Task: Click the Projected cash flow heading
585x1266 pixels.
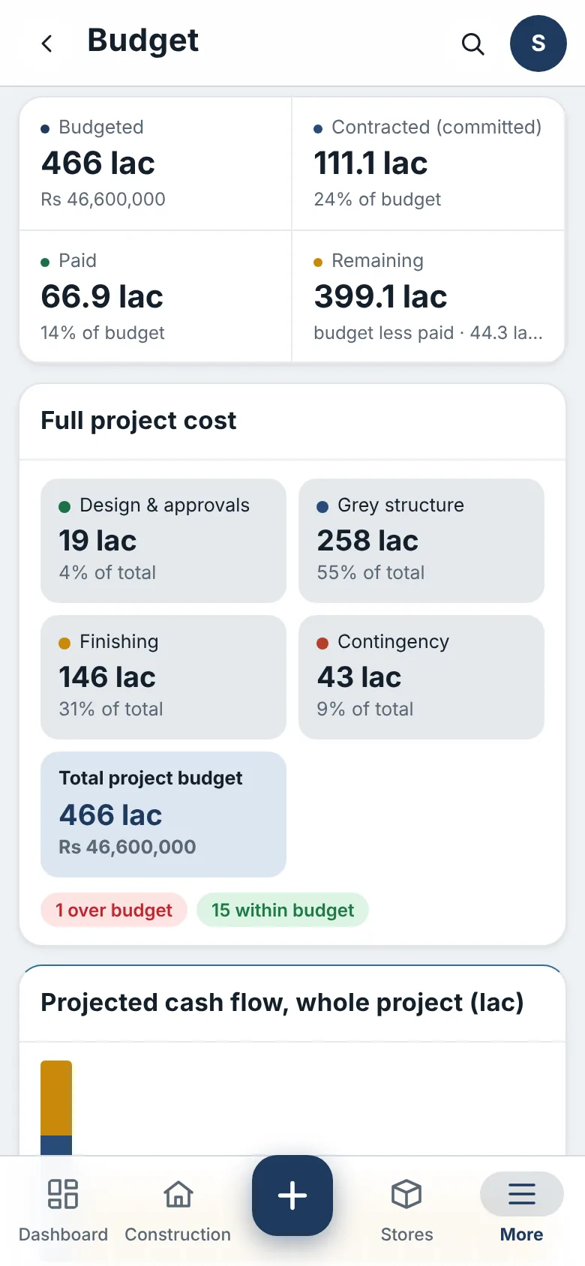Action: click(282, 1003)
